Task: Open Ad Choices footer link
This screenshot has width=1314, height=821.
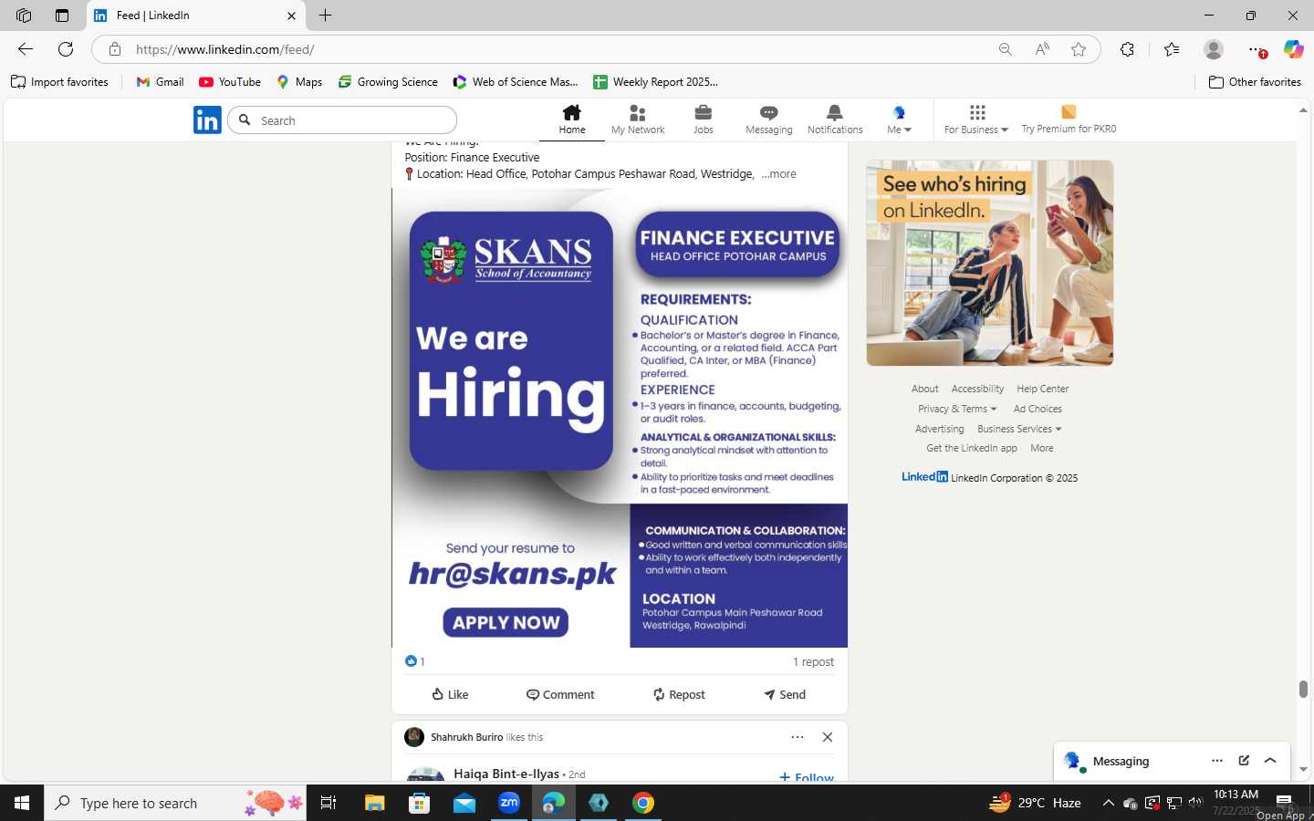Action: 1038,409
